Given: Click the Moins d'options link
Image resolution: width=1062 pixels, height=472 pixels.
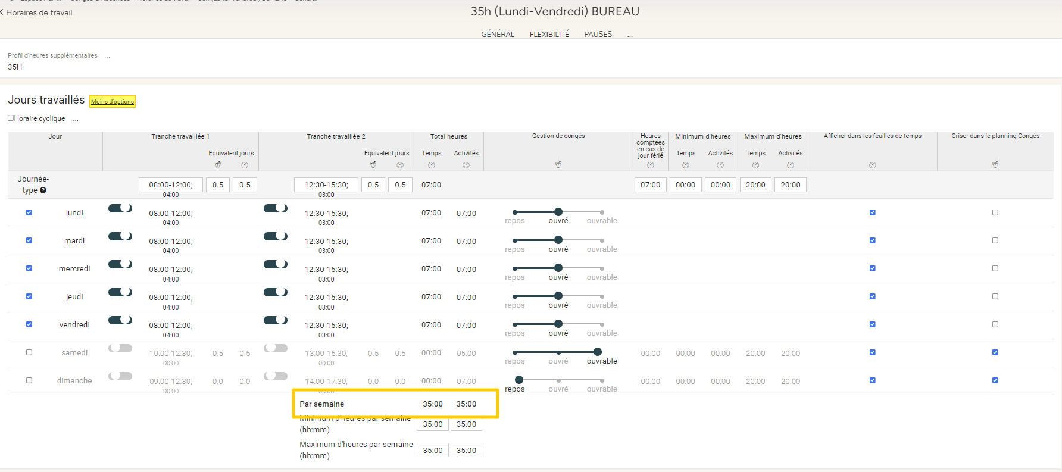Looking at the screenshot, I should [x=113, y=102].
